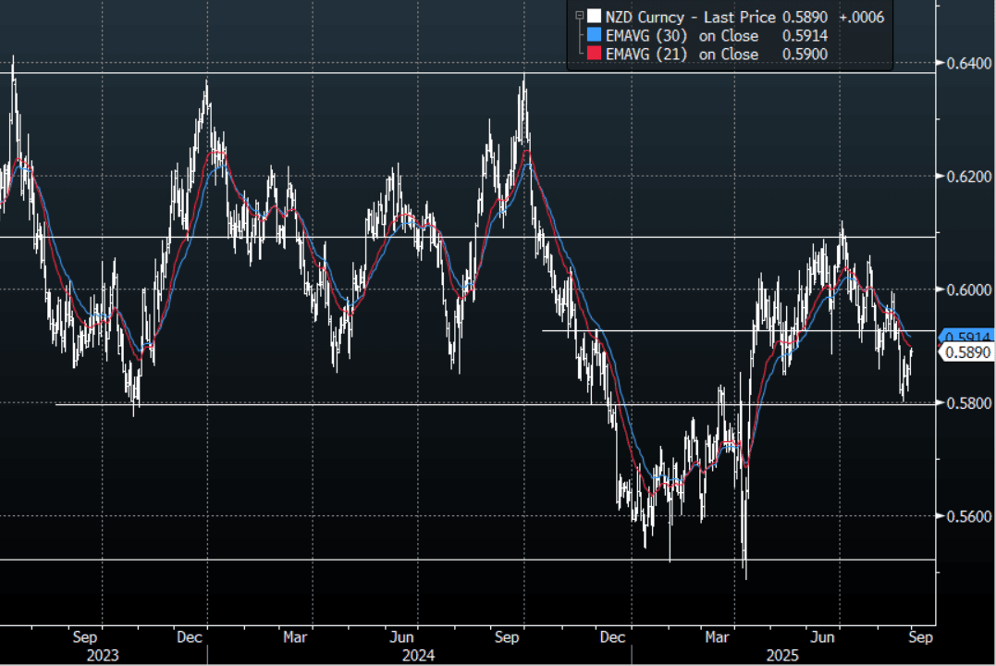Image resolution: width=996 pixels, height=666 pixels.
Task: Click the 0.5800 label on price axis
Action: pyautogui.click(x=965, y=403)
